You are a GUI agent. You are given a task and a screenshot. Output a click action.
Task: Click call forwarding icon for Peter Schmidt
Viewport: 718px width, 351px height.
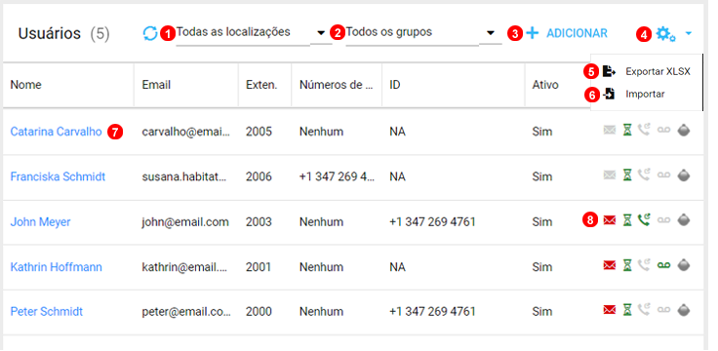644,310
